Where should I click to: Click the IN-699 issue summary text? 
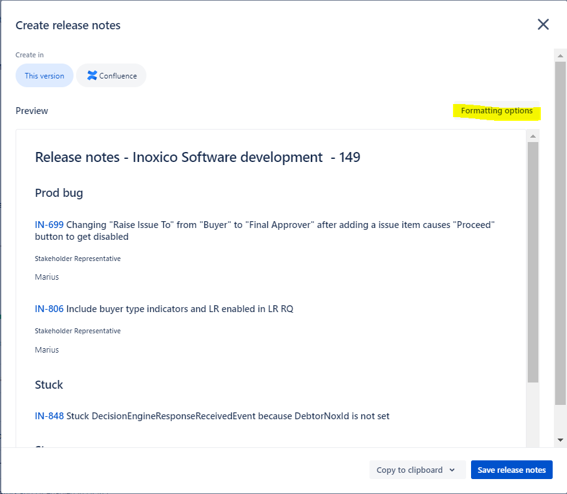[265, 230]
